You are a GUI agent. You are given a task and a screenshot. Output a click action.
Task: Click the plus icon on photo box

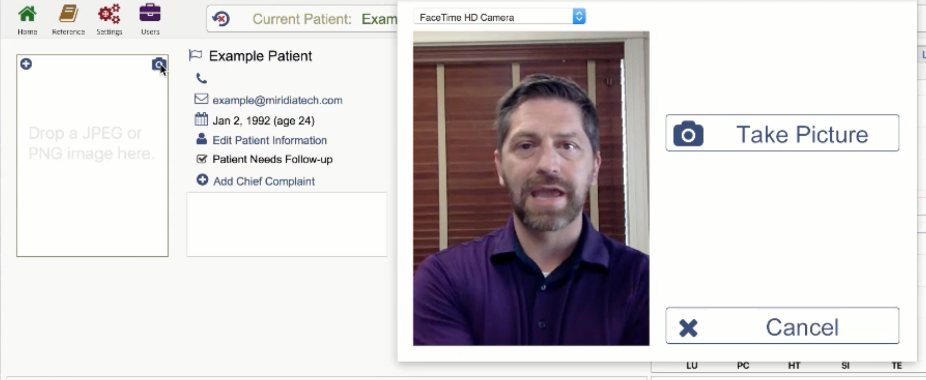coord(26,64)
